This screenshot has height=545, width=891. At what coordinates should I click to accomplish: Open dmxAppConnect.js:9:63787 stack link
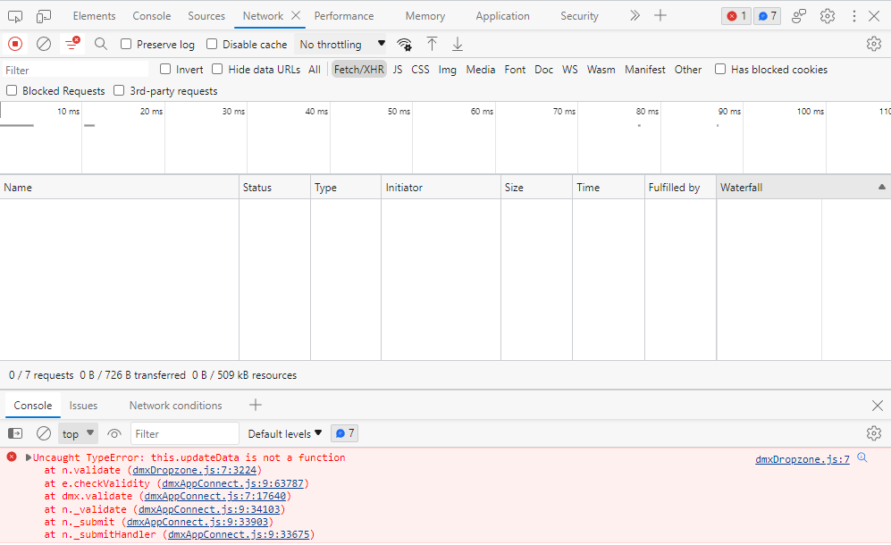coord(233,483)
